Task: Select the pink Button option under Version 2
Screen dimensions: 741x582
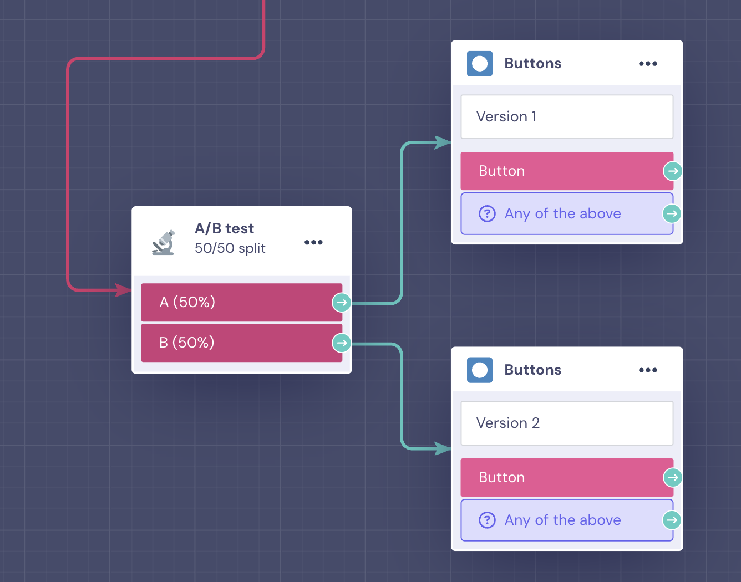Action: [x=567, y=477]
